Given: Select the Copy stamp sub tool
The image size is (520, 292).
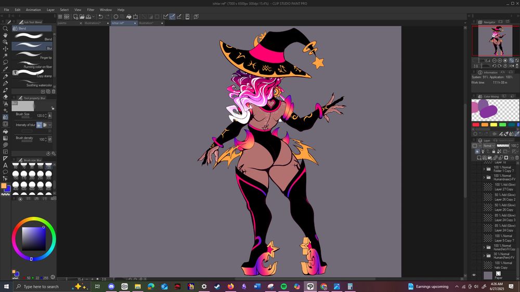Looking at the screenshot, I should coord(32,74).
